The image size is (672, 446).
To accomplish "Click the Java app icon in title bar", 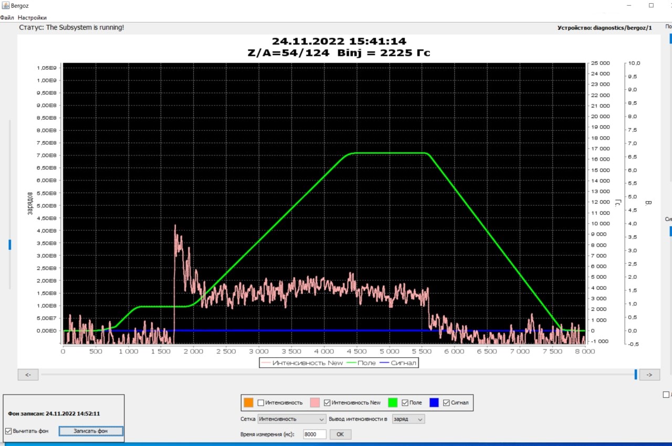I will click(x=5, y=5).
